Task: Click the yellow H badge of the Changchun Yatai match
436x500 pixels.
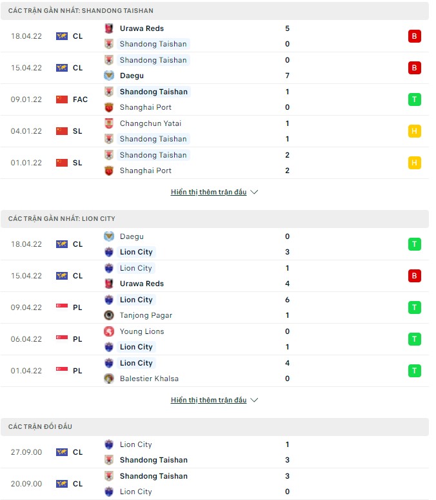Action: [x=414, y=131]
